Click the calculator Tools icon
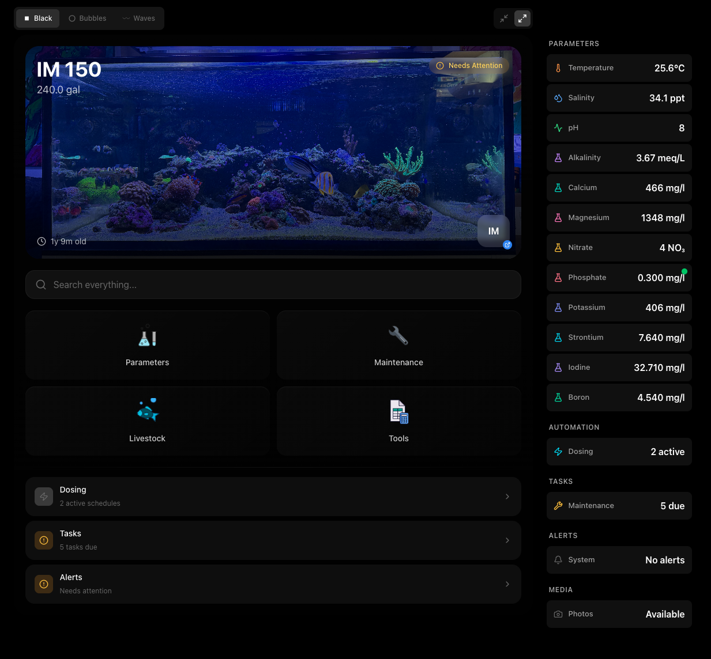711x659 pixels. point(399,412)
